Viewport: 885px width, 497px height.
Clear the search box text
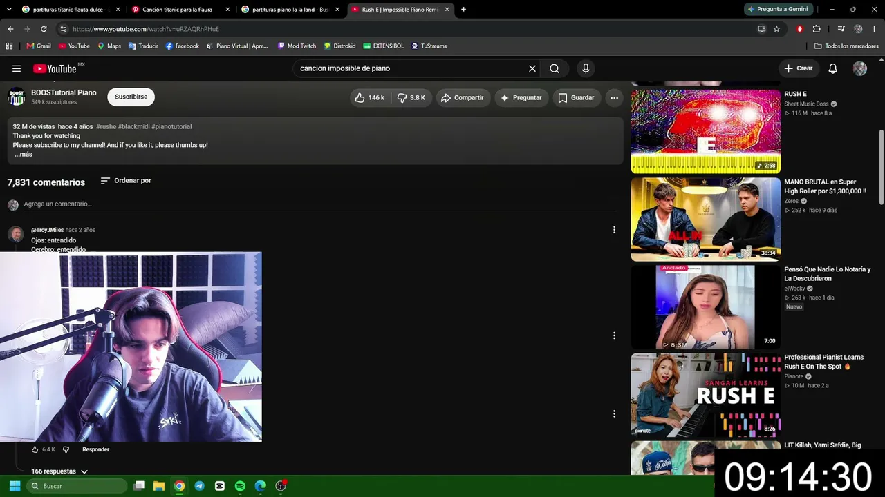coord(532,68)
